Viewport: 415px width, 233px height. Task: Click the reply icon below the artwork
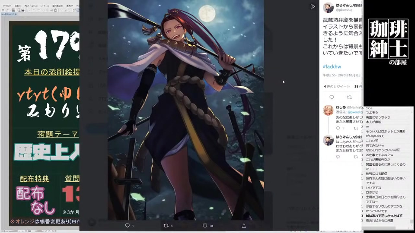(127, 226)
